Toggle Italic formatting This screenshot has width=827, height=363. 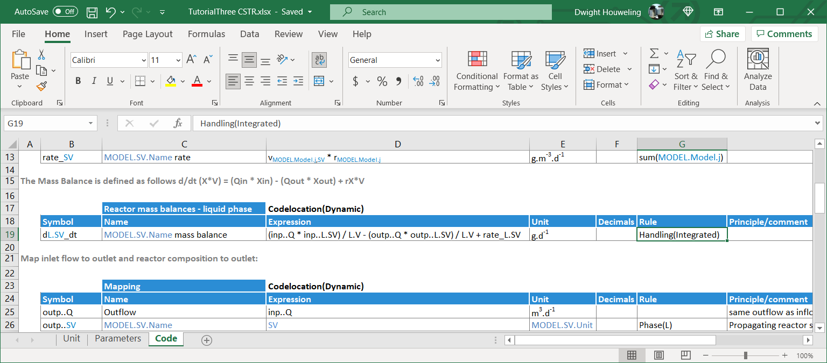(x=94, y=81)
